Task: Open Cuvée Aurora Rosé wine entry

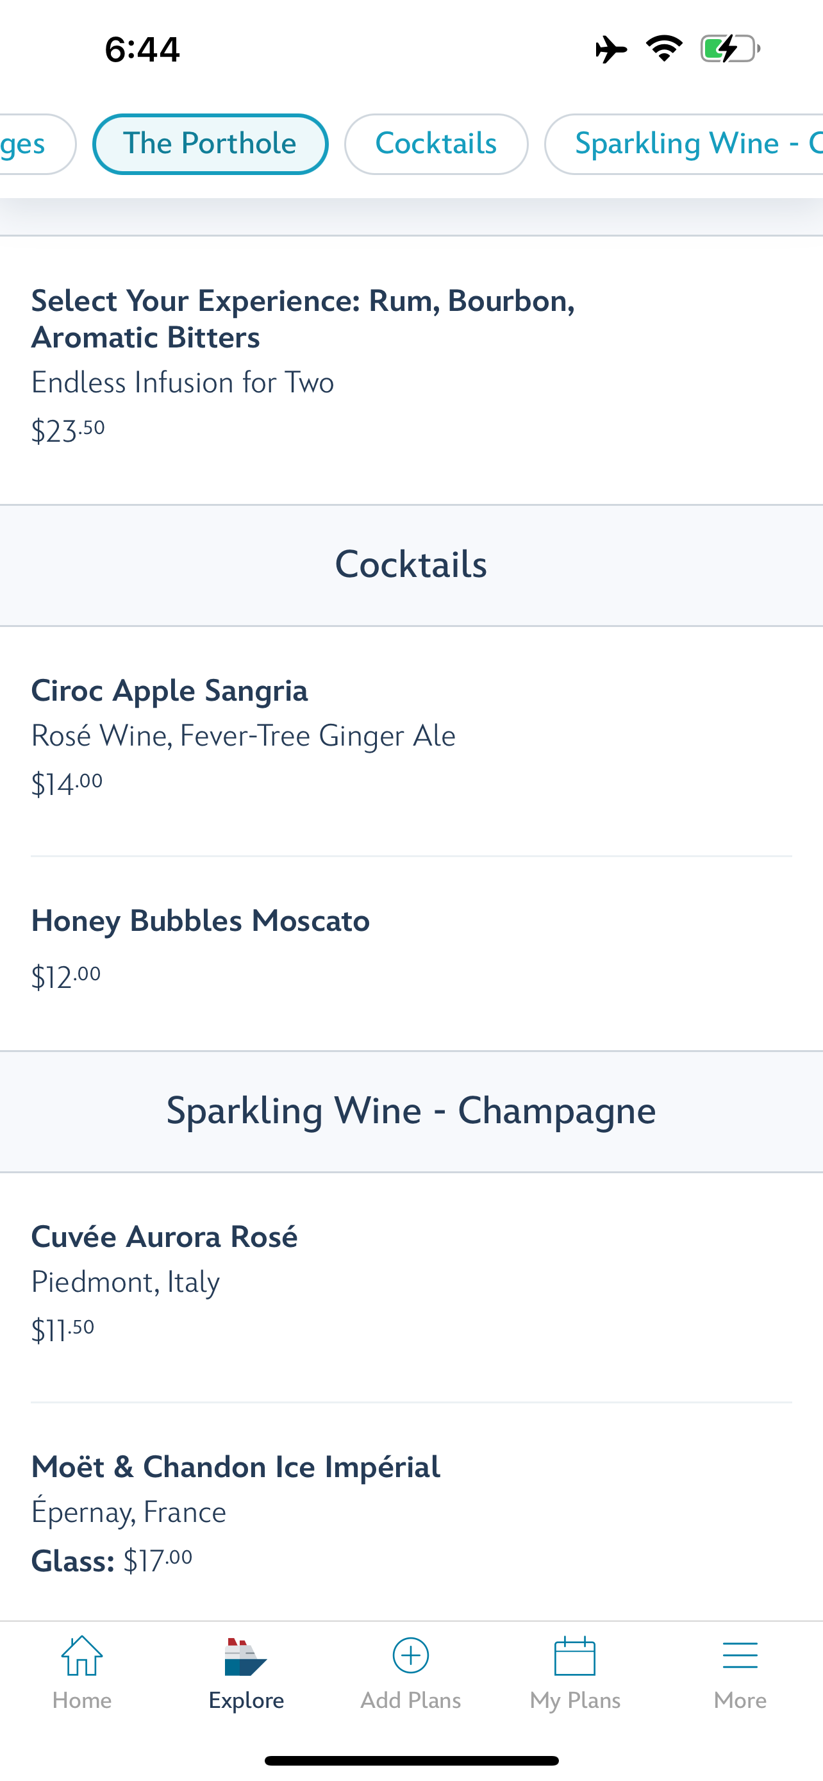Action: 165,1282
